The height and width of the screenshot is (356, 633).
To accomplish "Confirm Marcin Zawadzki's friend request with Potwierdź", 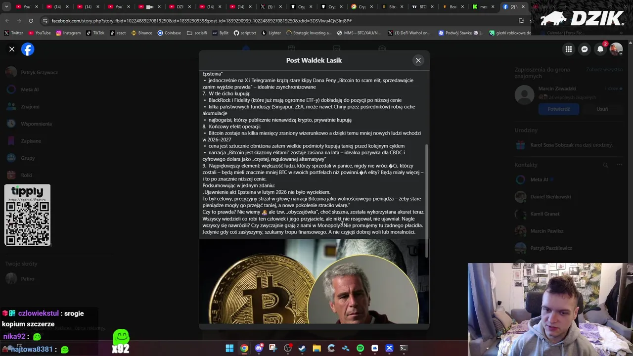I will pyautogui.click(x=558, y=109).
